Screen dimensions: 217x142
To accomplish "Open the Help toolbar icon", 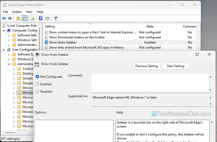I will 41,18.
